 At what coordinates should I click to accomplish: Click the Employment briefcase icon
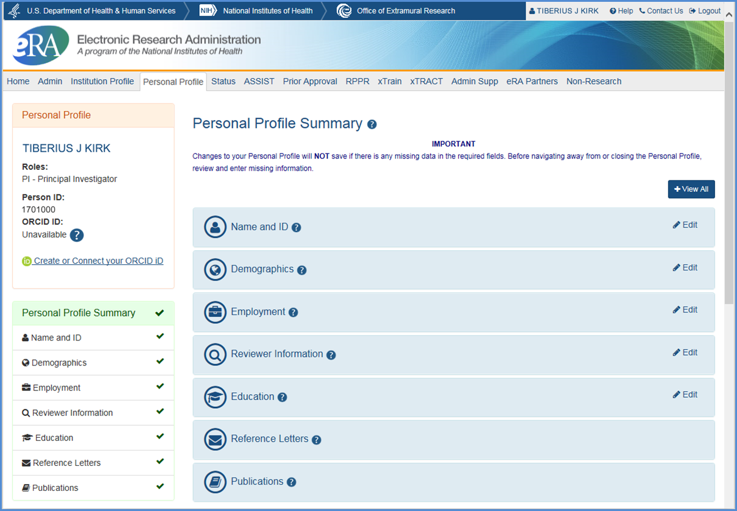[x=215, y=312]
